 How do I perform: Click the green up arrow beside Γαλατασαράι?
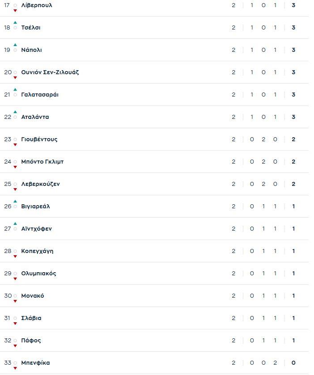pos(15,89)
